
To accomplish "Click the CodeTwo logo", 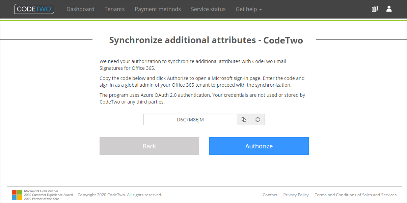I will [x=34, y=9].
